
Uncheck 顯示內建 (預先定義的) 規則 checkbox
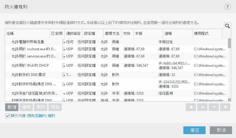click(8, 116)
